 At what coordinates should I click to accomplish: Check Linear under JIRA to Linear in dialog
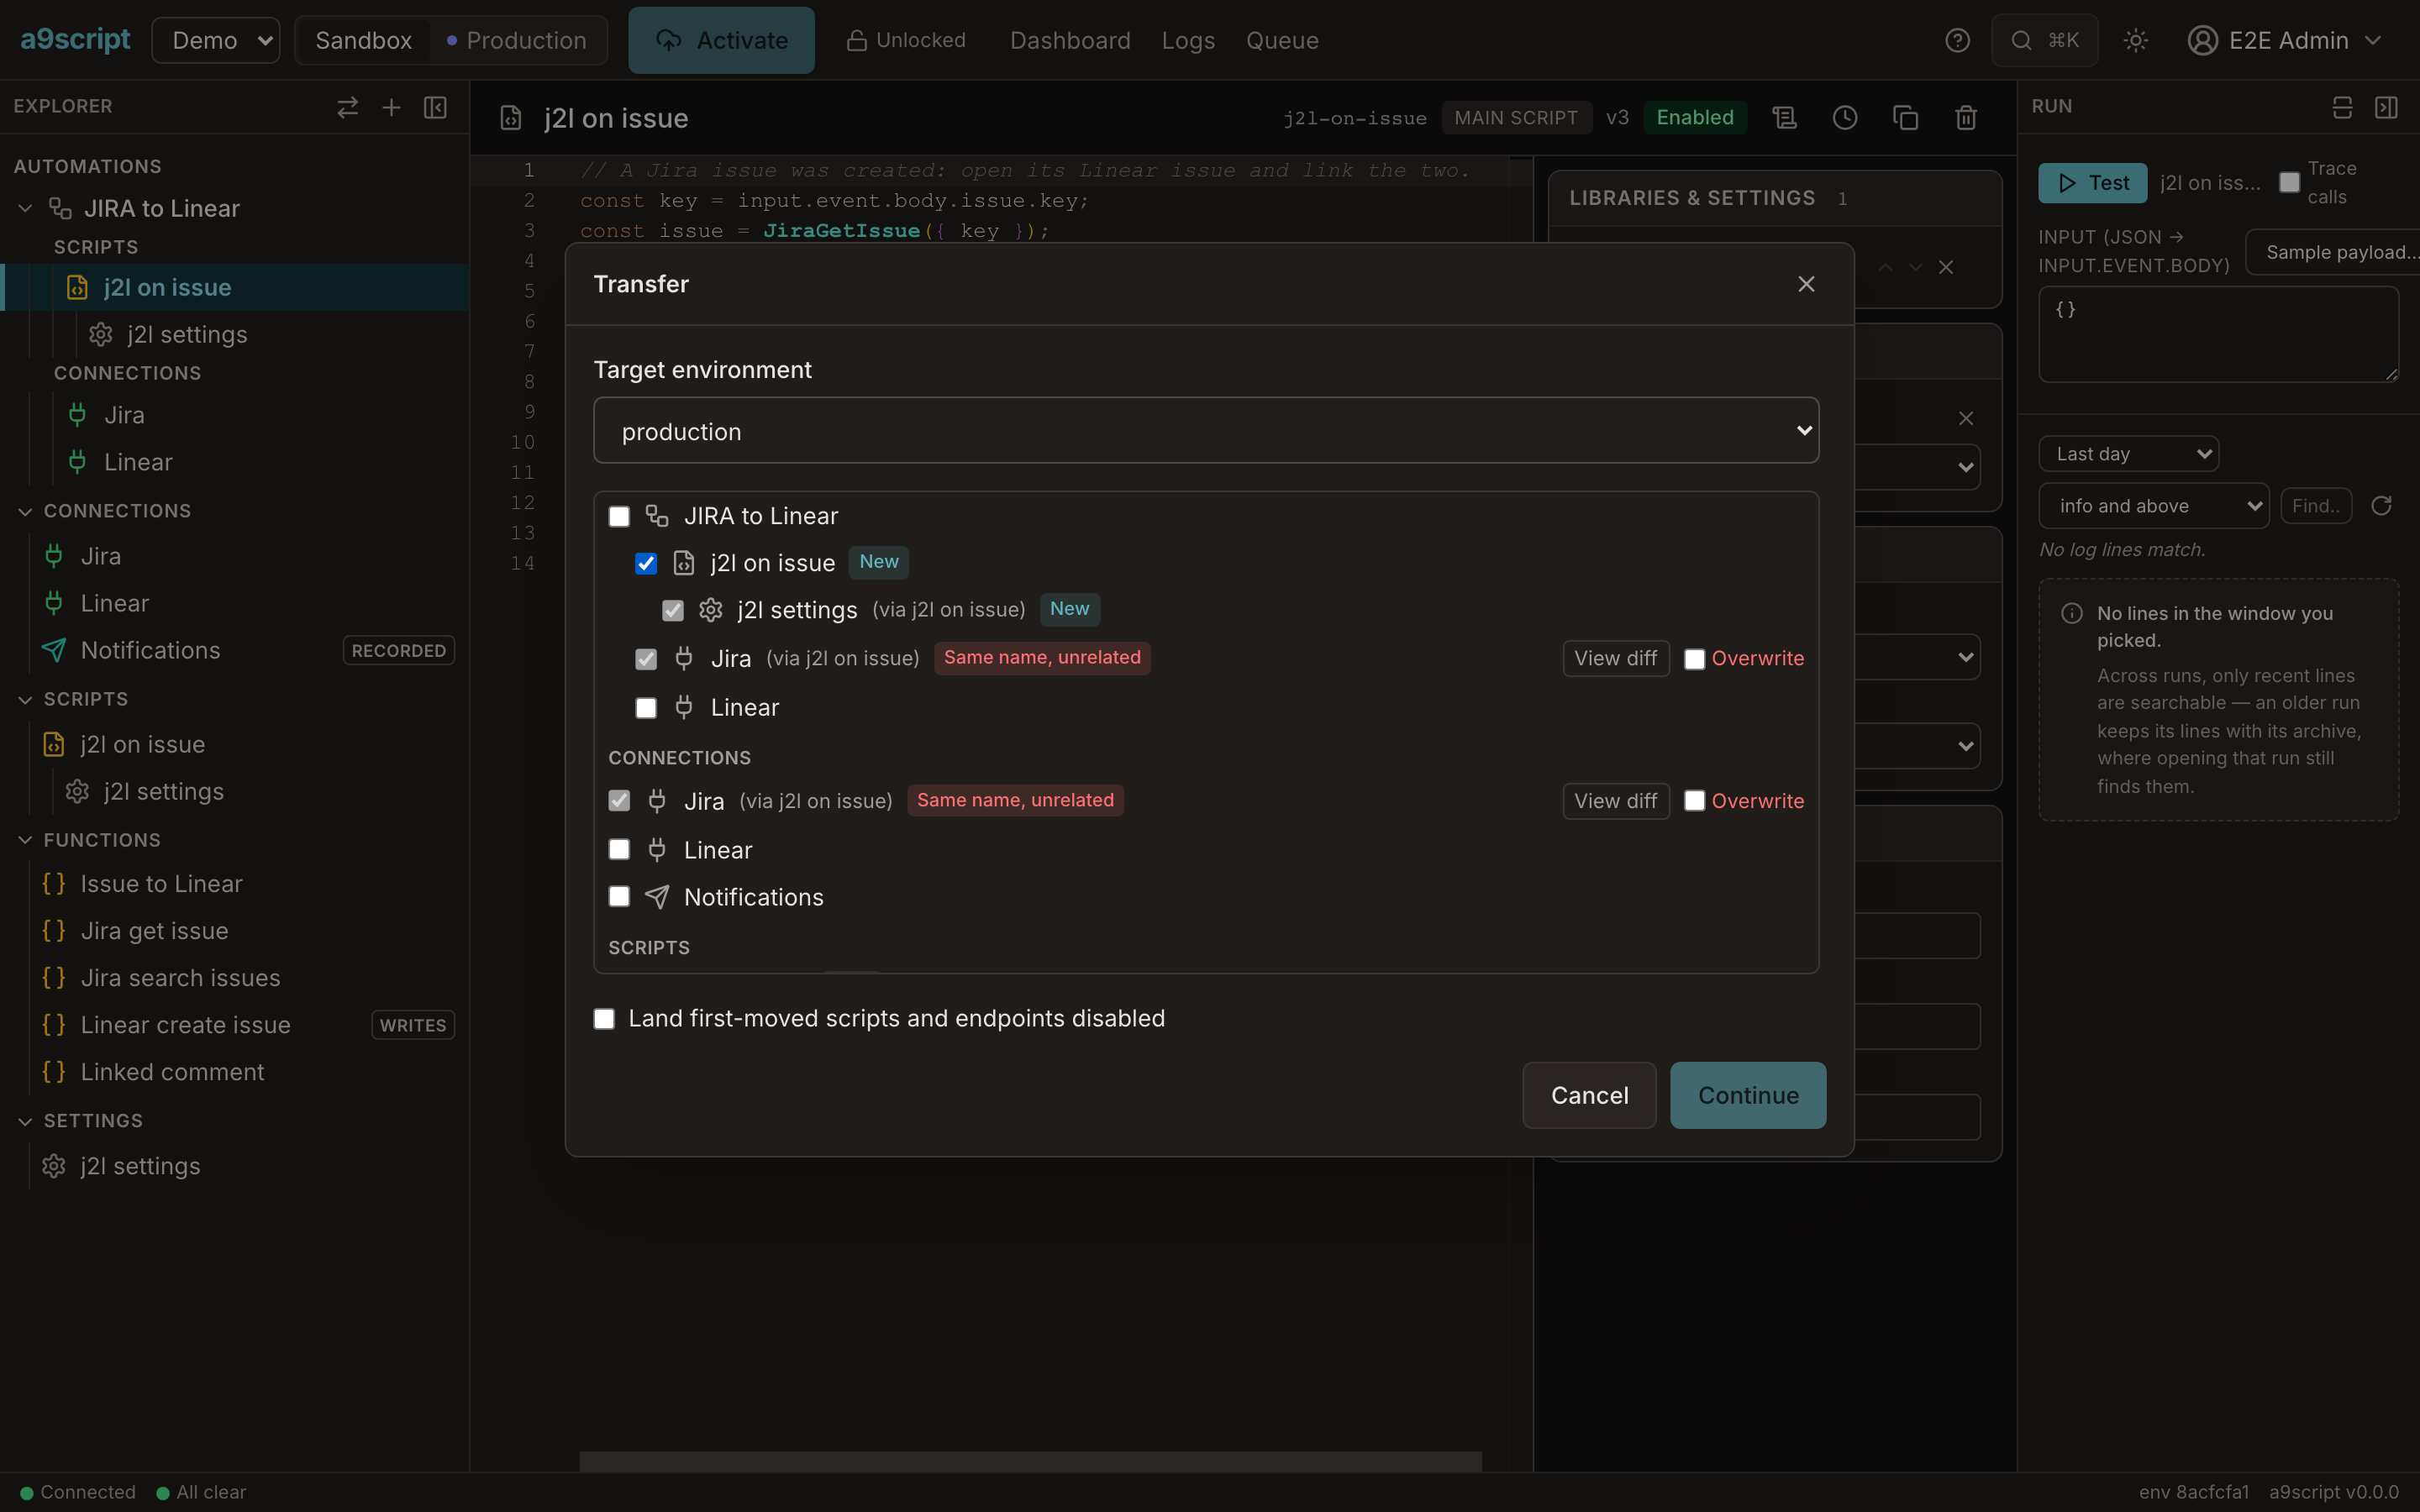tap(646, 708)
